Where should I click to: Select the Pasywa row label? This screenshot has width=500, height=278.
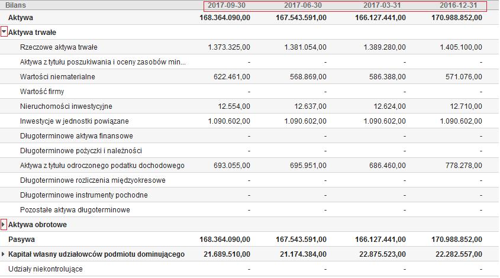pos(21,240)
